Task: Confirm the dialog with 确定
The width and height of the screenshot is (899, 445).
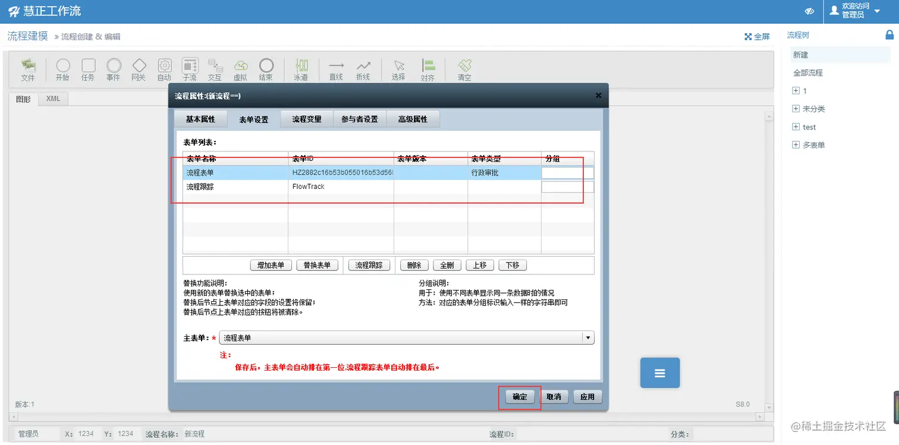Action: [x=520, y=397]
